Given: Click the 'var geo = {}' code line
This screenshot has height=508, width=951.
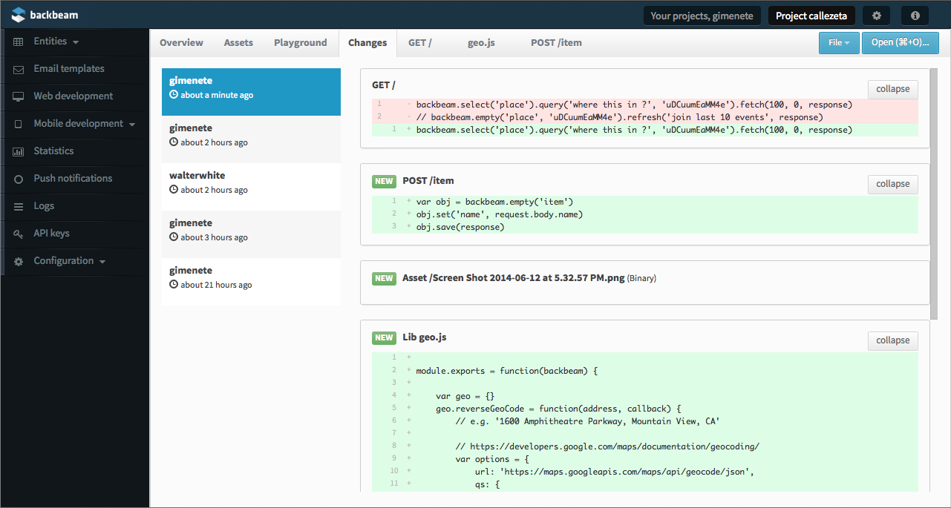Looking at the screenshot, I should click(465, 395).
